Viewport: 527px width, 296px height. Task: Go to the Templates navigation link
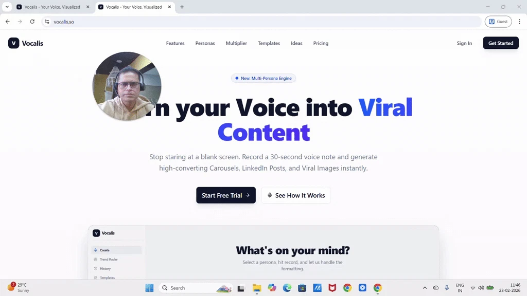(269, 43)
